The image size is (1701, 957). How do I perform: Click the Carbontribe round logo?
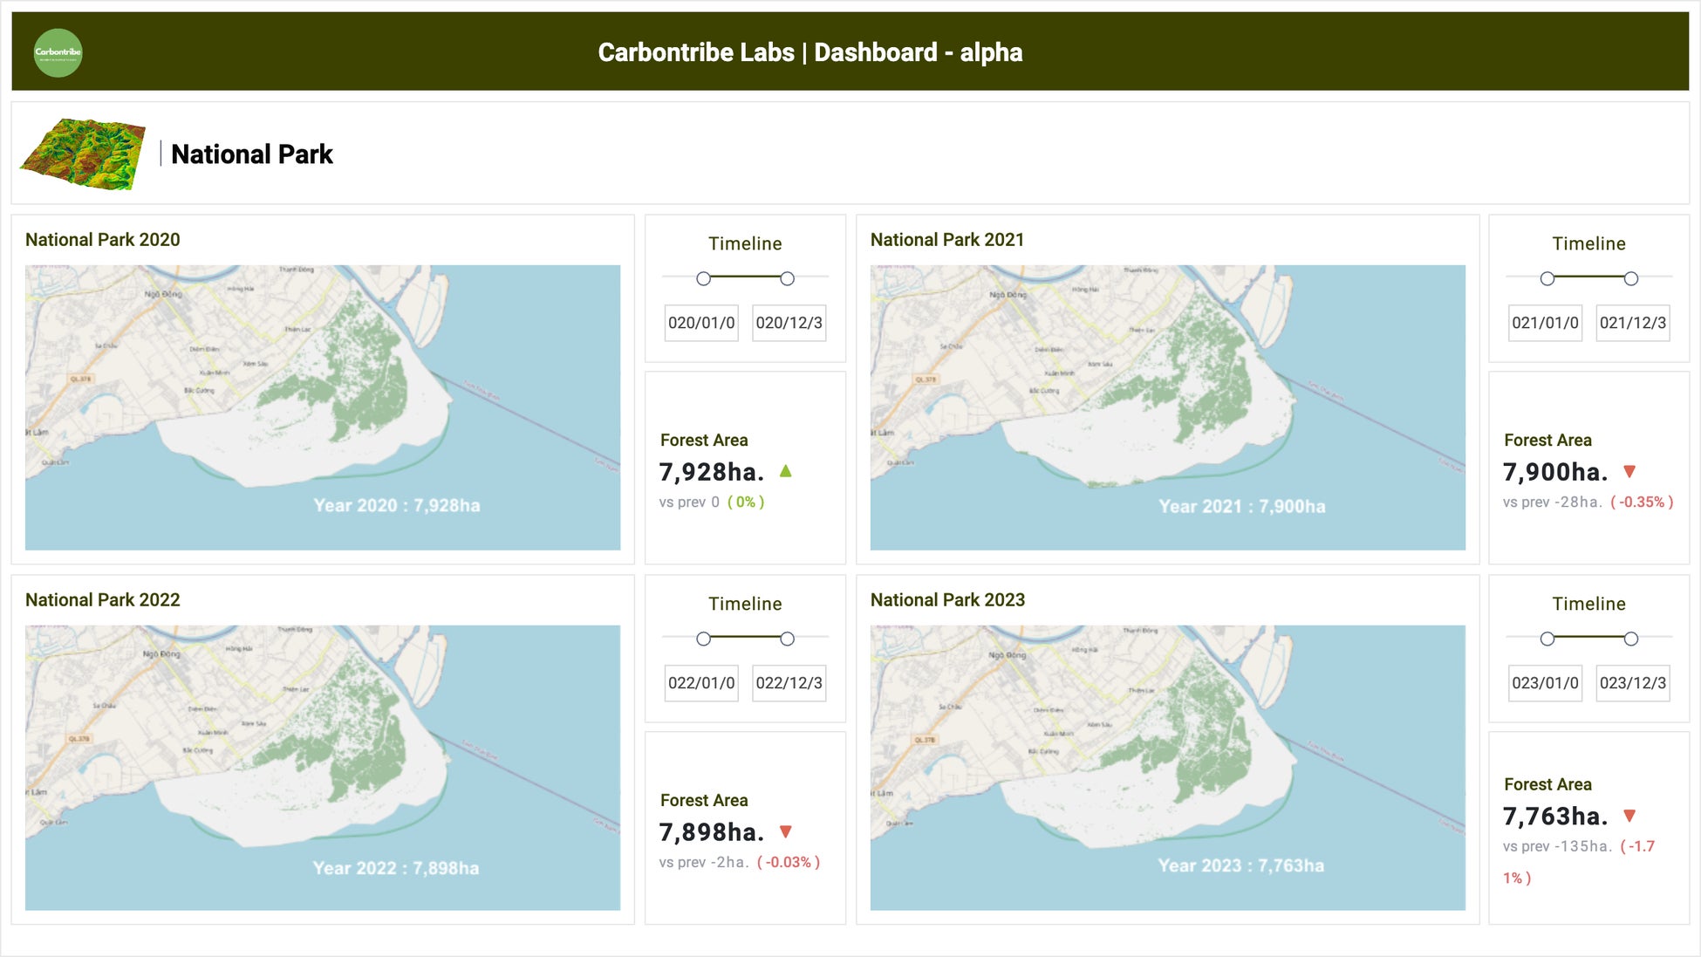click(58, 52)
